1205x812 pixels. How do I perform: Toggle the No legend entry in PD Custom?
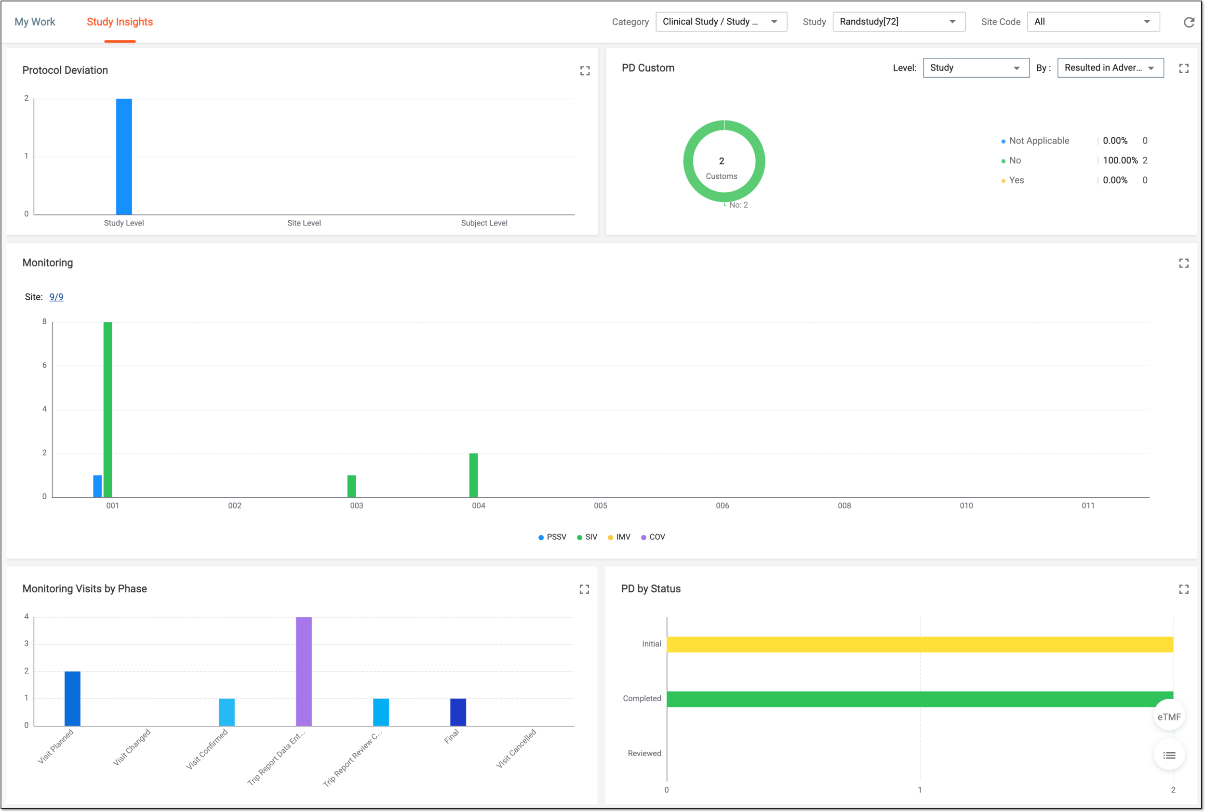(x=1011, y=160)
